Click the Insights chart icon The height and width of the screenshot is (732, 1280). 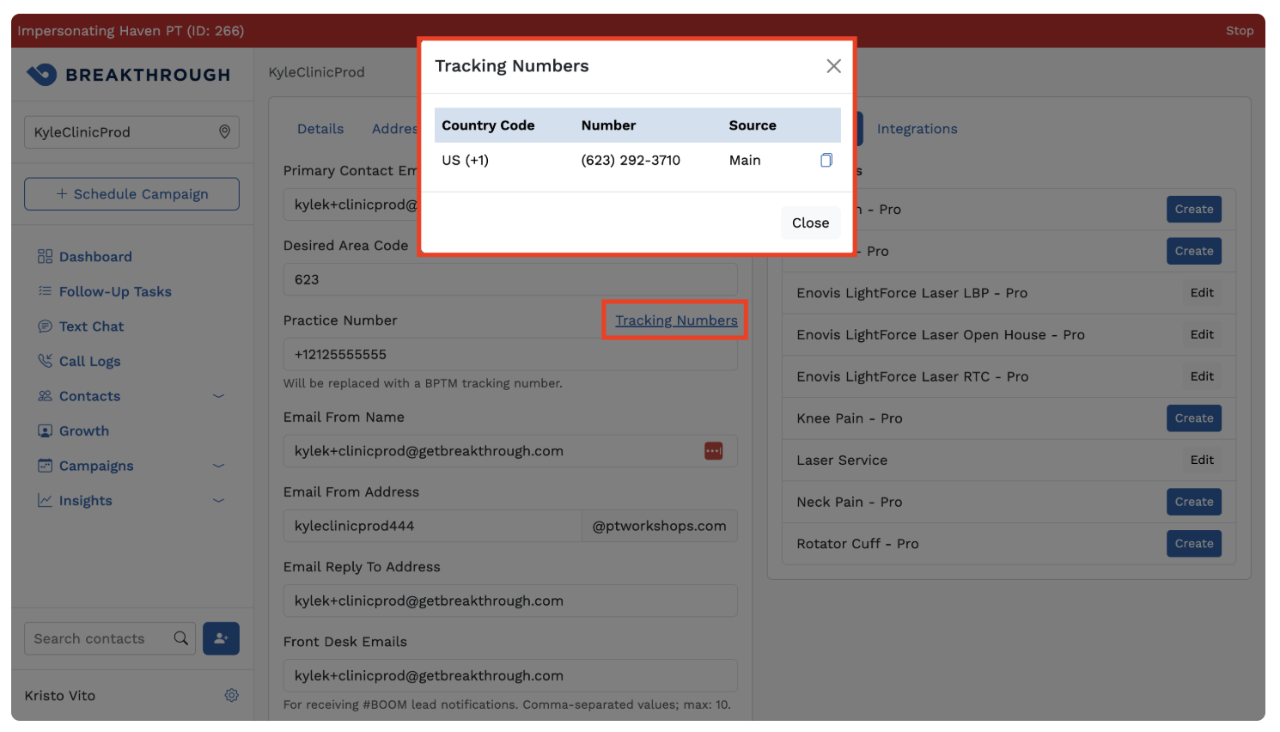pos(45,500)
